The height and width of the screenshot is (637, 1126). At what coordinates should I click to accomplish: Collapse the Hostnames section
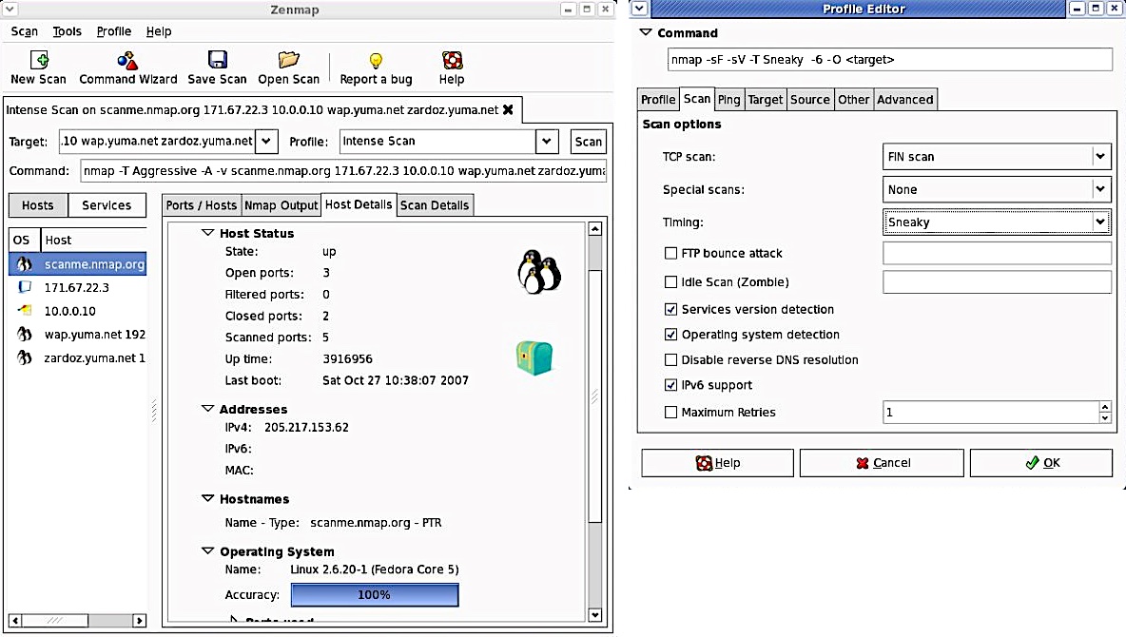208,498
